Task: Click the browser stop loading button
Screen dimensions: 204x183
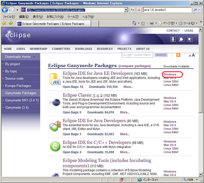Action: point(139,10)
